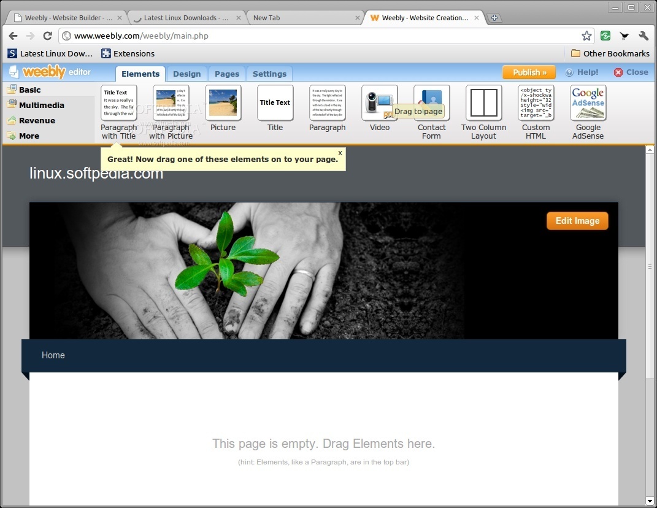The width and height of the screenshot is (657, 508).
Task: Expand the Multimedia category
Action: coord(40,105)
